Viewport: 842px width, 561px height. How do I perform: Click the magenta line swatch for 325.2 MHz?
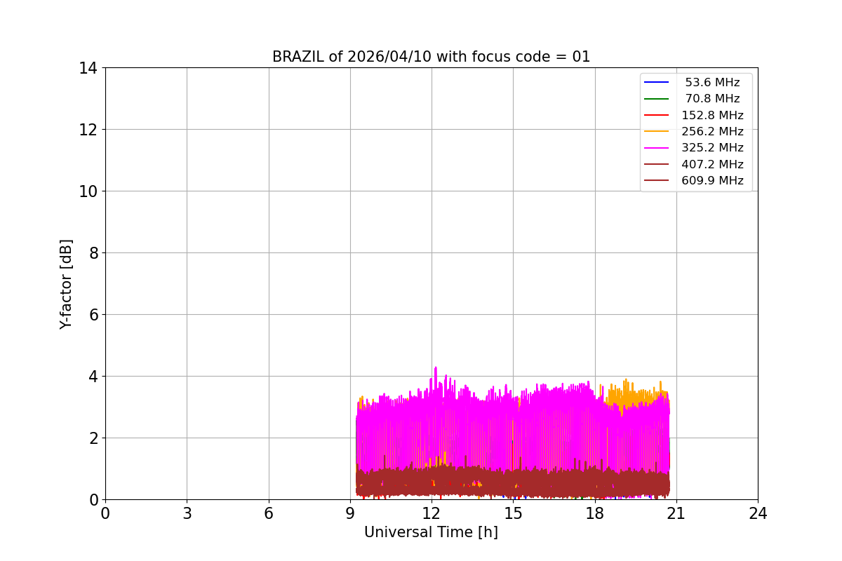pos(657,148)
